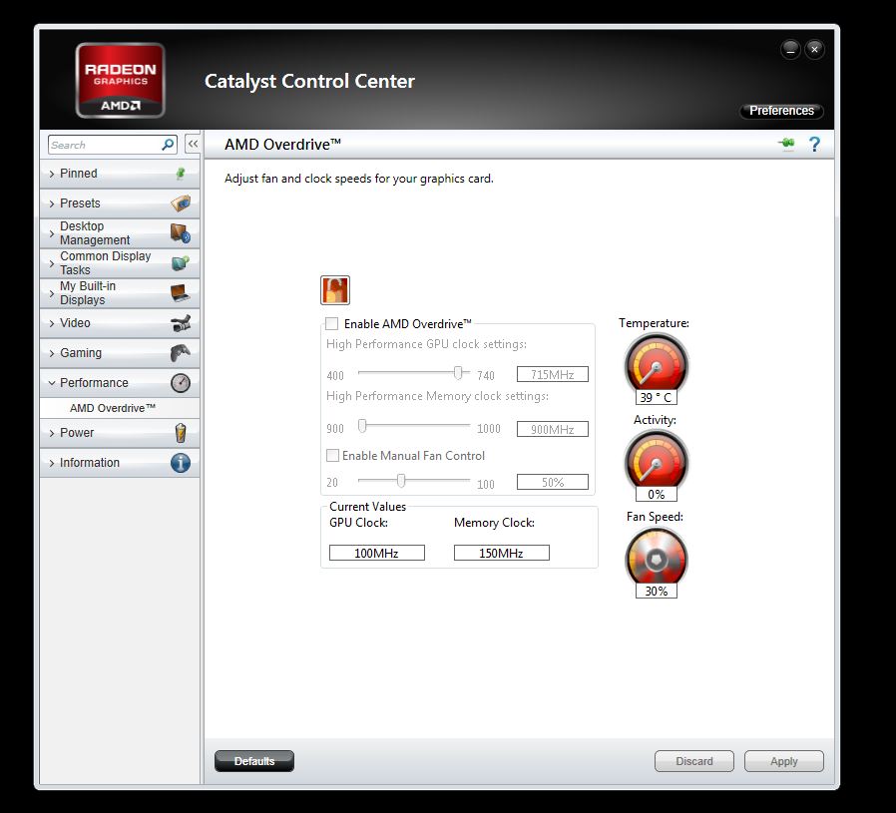Click the Radeon Graphics AMD logo
Screen dimensions: 896x813
120,81
